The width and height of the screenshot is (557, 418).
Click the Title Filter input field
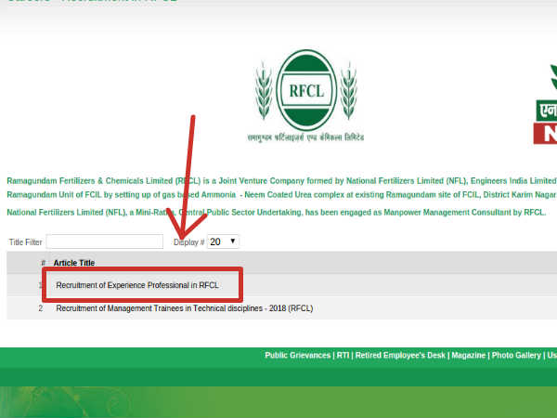104,242
